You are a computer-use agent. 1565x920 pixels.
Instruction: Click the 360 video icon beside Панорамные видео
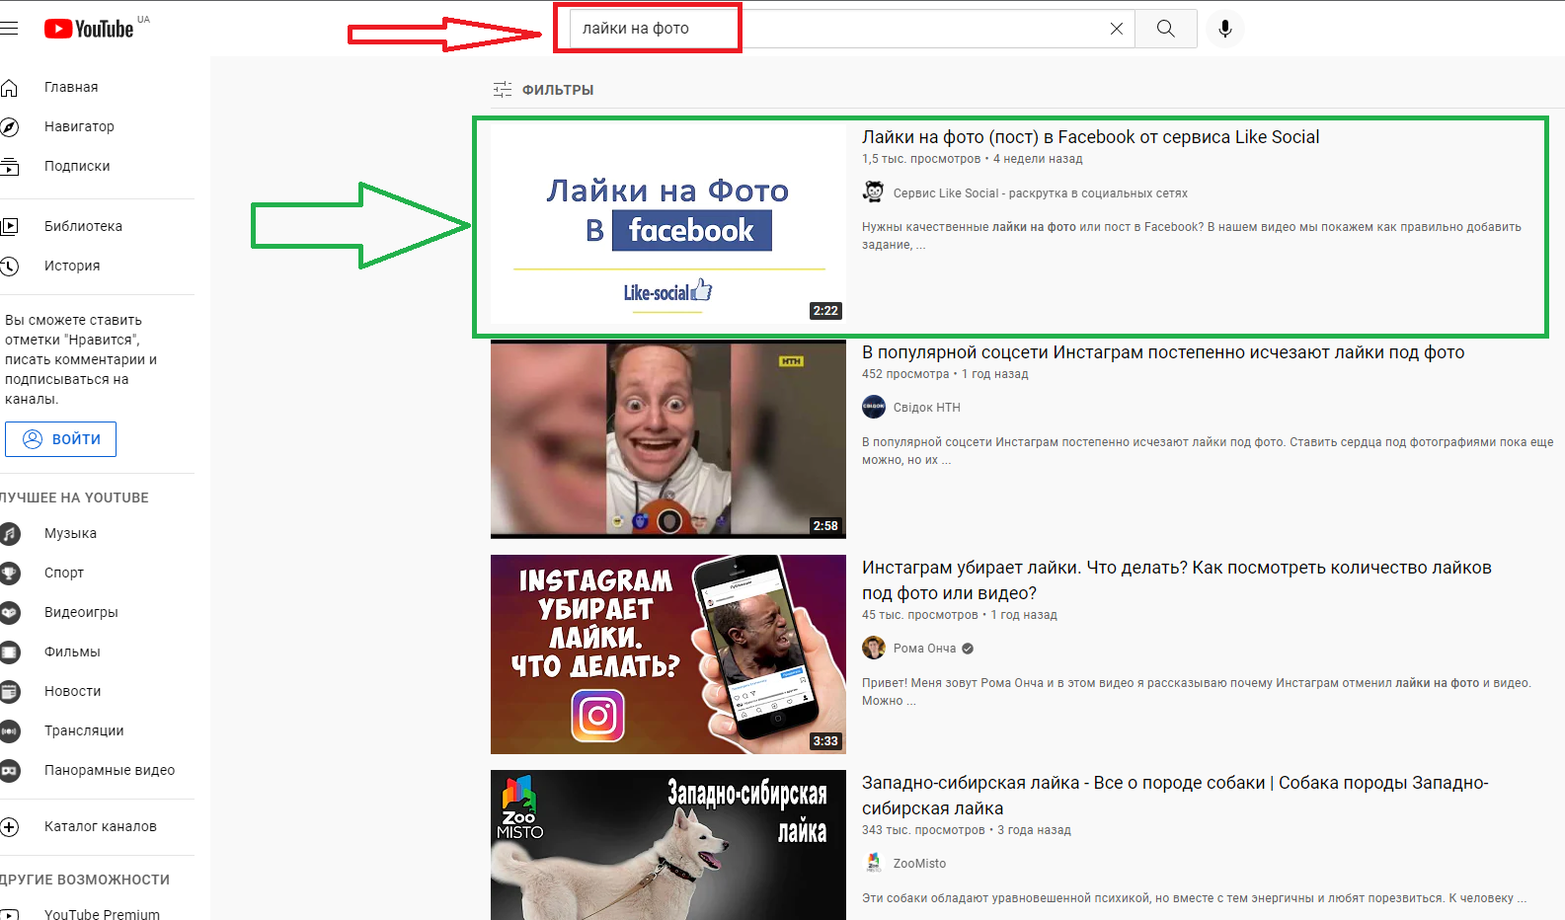(x=9, y=771)
